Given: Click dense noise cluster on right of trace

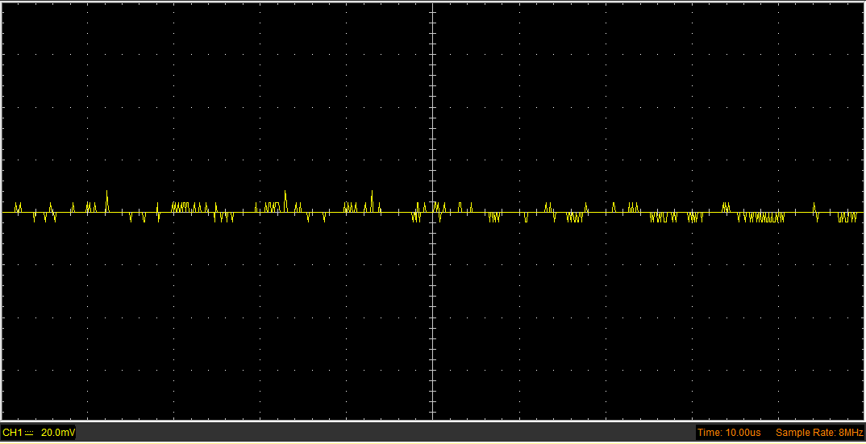Looking at the screenshot, I should pyautogui.click(x=762, y=217).
